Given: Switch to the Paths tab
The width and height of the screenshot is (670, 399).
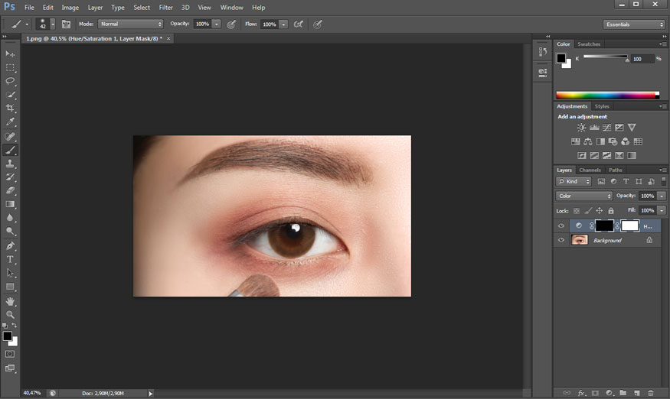Looking at the screenshot, I should [x=616, y=170].
